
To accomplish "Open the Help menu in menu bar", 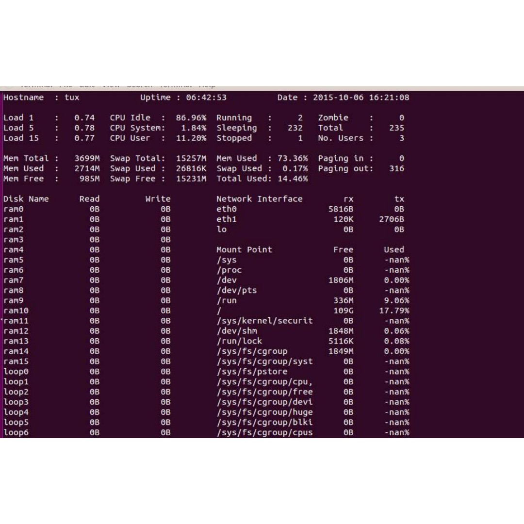I will coord(207,86).
